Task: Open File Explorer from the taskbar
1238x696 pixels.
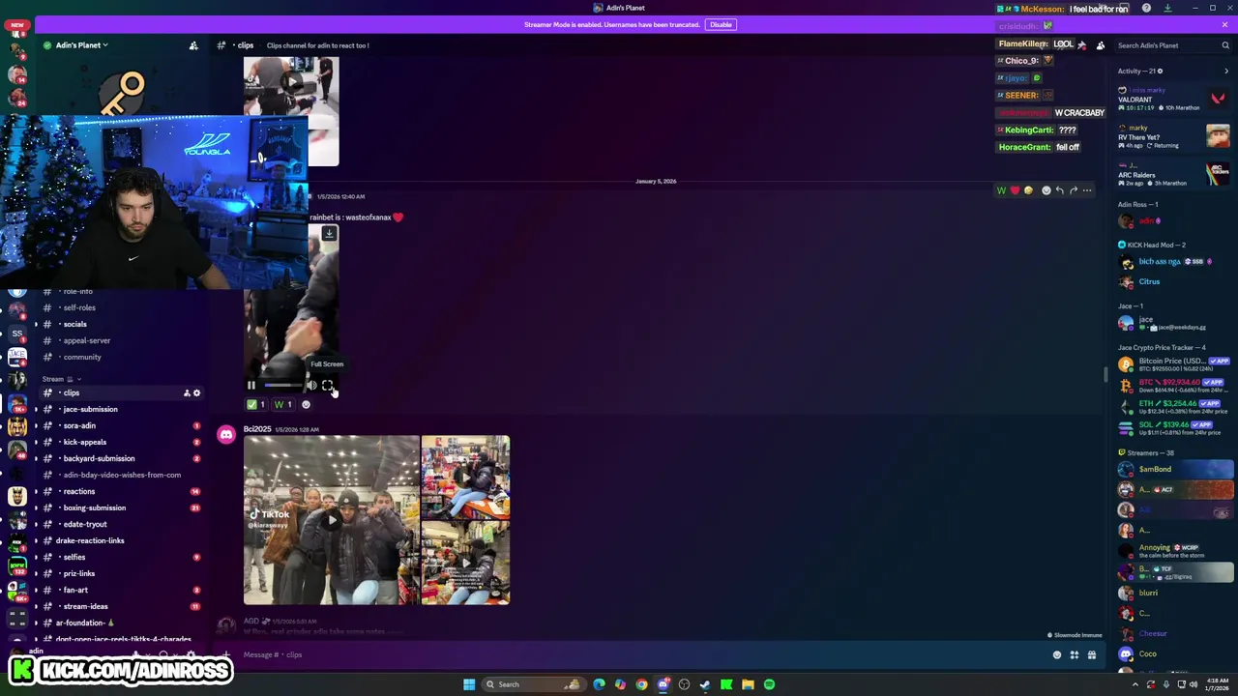Action: 748,684
